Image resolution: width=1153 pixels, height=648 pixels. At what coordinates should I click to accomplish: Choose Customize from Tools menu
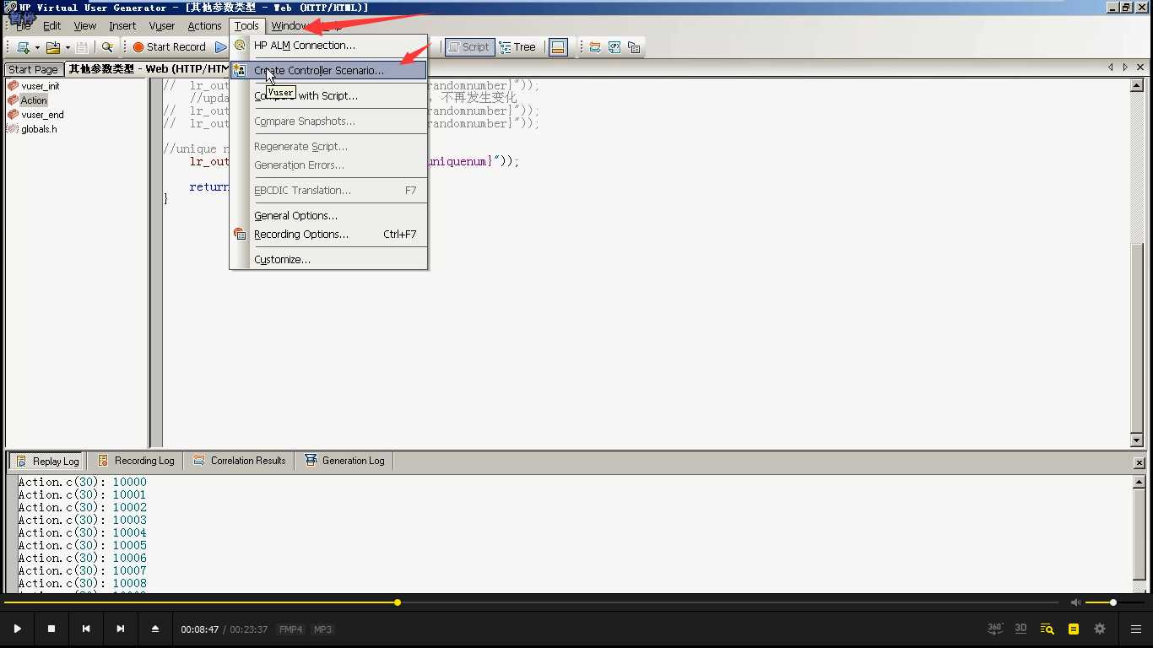click(x=329, y=259)
